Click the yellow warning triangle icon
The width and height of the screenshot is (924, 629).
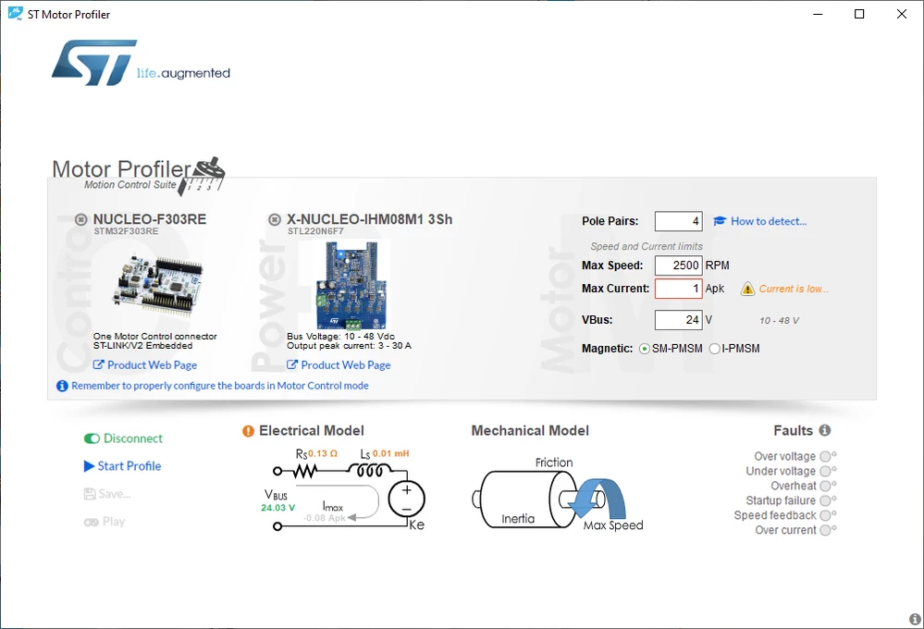pyautogui.click(x=748, y=289)
